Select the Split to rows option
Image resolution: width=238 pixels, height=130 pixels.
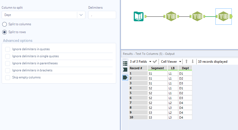pyautogui.click(x=5, y=32)
